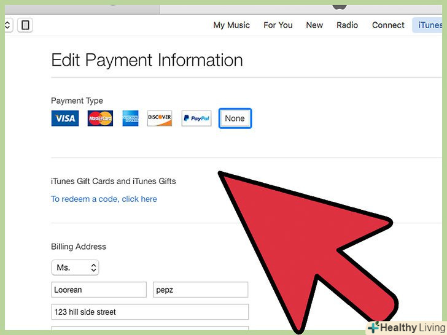The image size is (447, 335).
Task: Pick the American Express card icon
Action: (130, 118)
